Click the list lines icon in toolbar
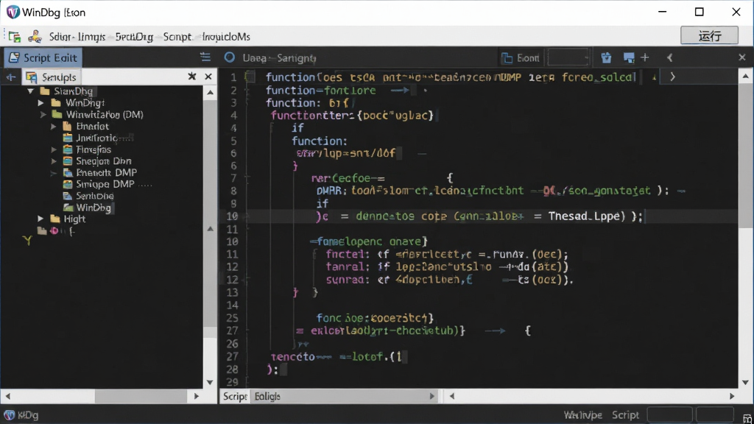The height and width of the screenshot is (424, 754). [205, 57]
